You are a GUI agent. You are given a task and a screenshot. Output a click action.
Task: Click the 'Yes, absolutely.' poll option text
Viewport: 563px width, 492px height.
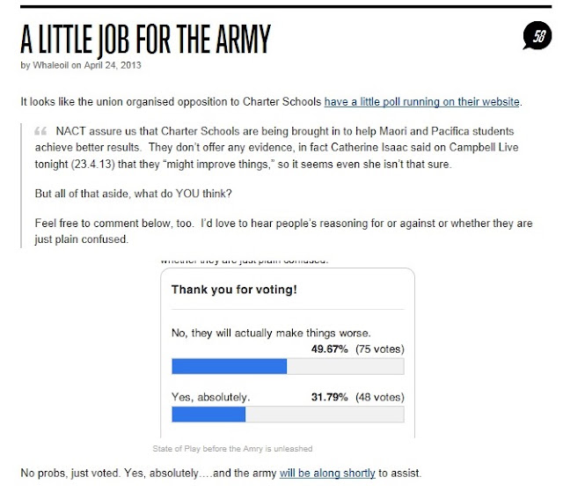(x=210, y=397)
